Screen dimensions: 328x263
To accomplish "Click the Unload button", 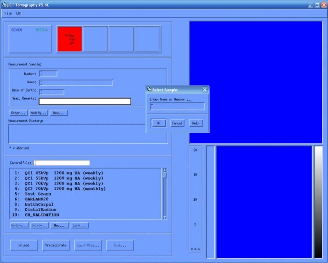I will point(24,245).
